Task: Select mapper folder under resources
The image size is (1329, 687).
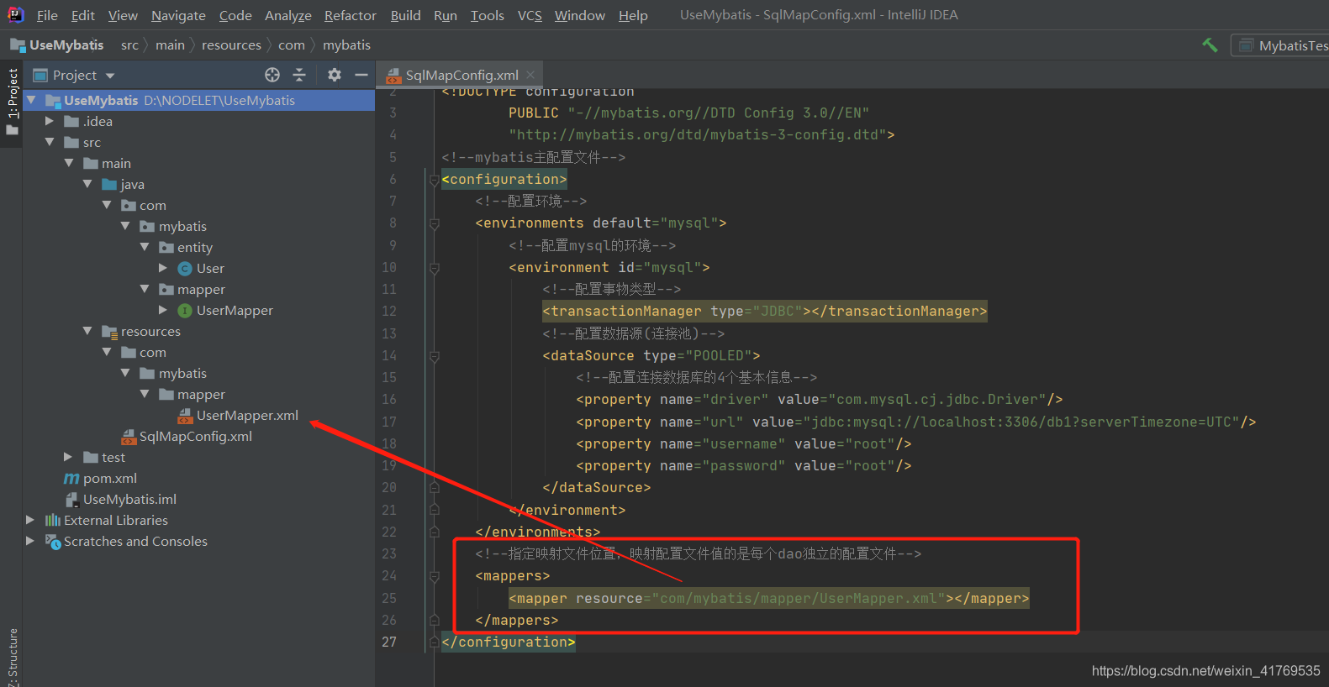Action: click(x=201, y=395)
